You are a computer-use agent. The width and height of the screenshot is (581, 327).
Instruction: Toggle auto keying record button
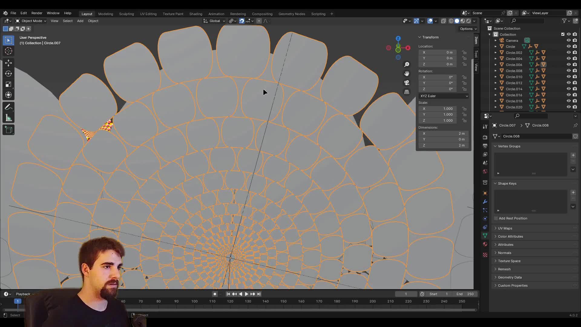[x=215, y=294]
